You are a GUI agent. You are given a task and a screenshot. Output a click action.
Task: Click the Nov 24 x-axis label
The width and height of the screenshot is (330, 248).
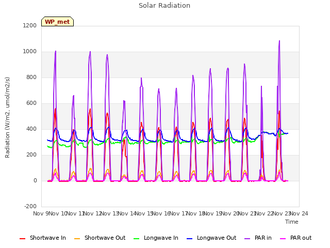pyautogui.click(x=299, y=213)
